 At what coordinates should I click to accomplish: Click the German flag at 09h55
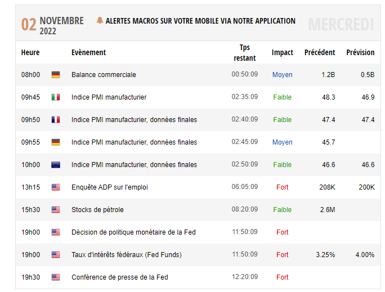(x=56, y=142)
